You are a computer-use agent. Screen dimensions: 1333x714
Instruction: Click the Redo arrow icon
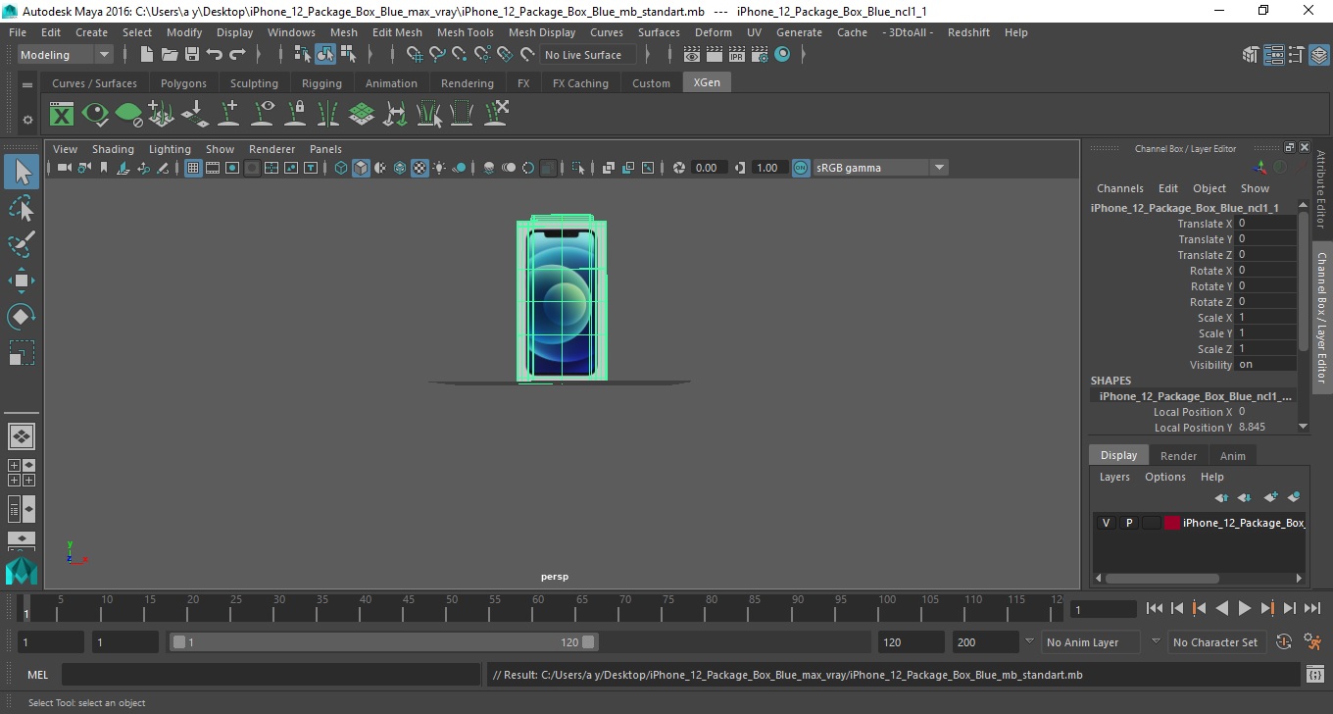237,55
